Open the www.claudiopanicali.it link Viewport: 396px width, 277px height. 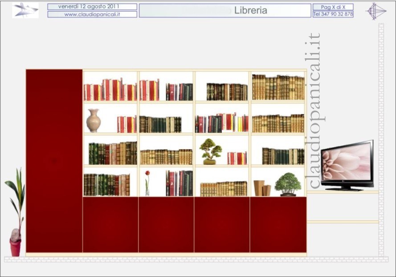point(92,14)
